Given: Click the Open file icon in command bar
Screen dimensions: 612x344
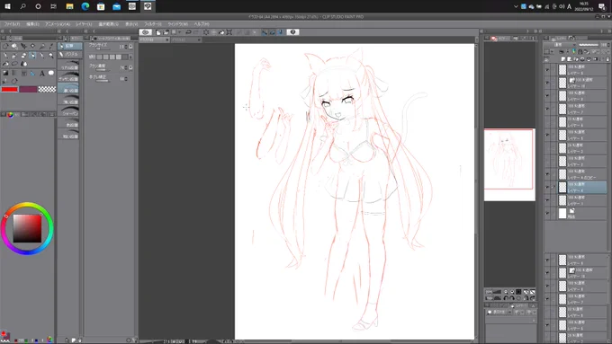Looking at the screenshot, I should click(x=166, y=32).
